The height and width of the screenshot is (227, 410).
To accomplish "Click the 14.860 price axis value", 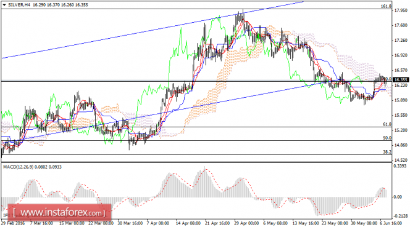I will point(401,145).
